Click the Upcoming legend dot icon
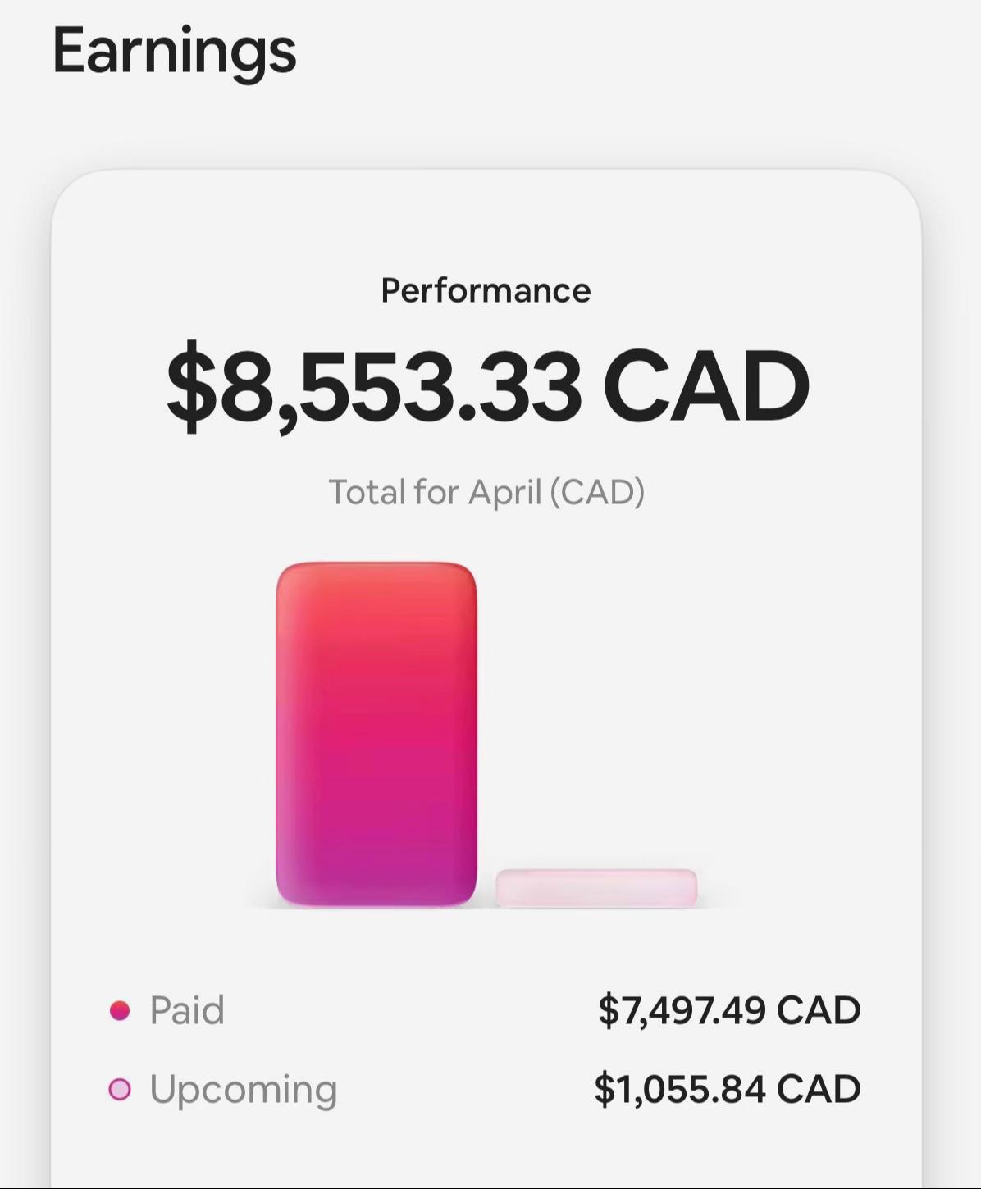The height and width of the screenshot is (1189, 981). point(120,1089)
